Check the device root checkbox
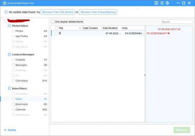The height and width of the screenshot is (136, 195). pos(6,20)
